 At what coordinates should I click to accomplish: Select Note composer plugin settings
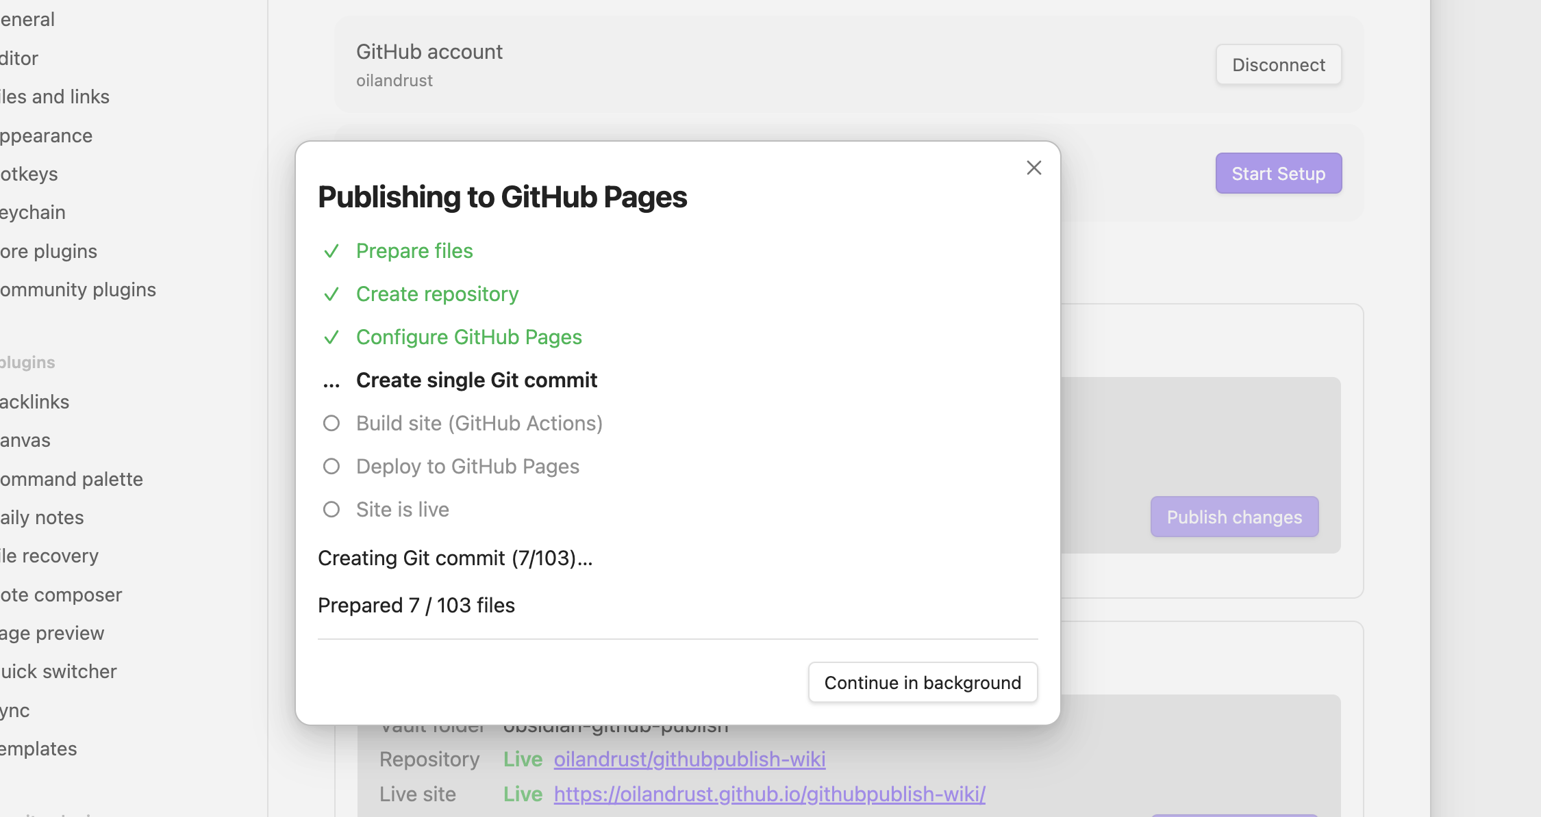(x=60, y=595)
